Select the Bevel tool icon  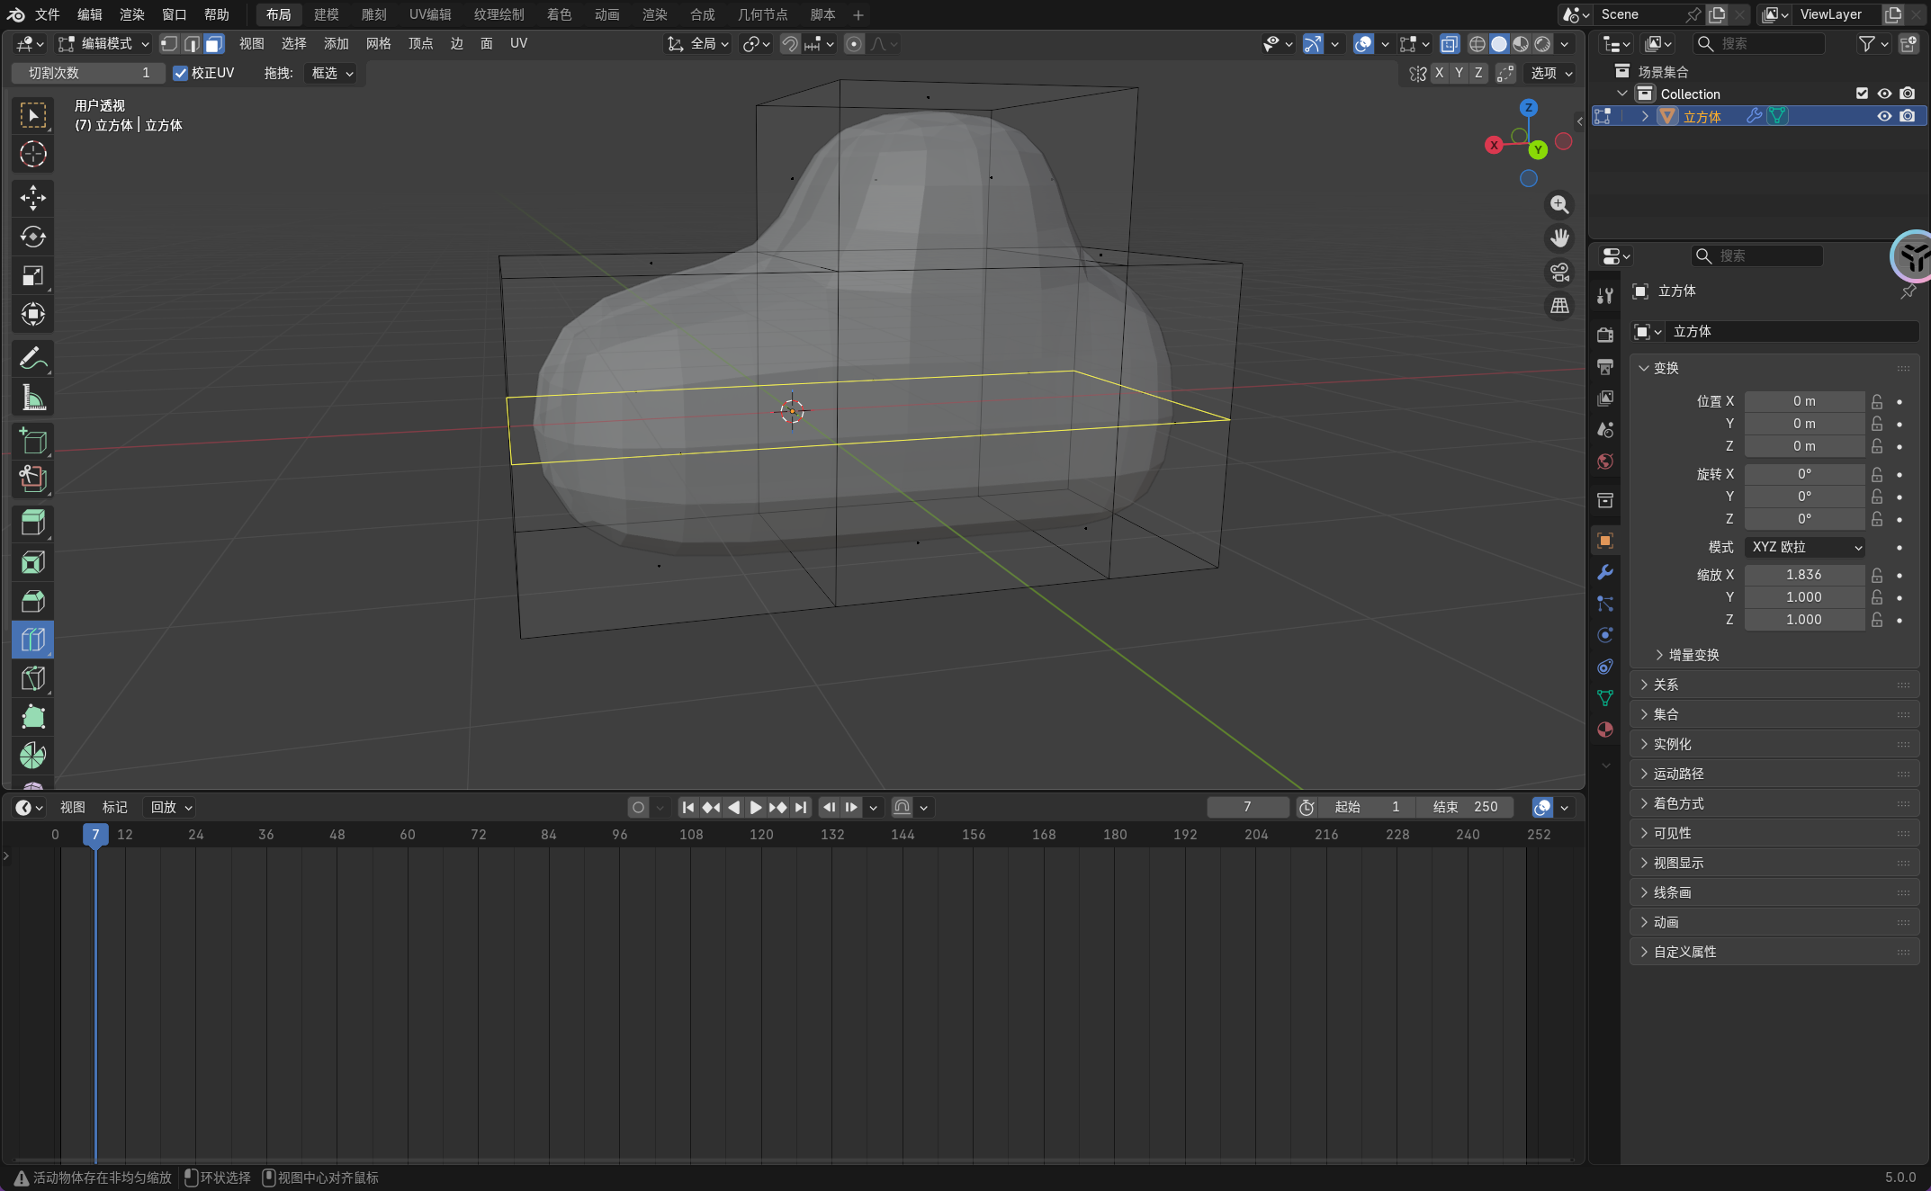pyautogui.click(x=33, y=601)
